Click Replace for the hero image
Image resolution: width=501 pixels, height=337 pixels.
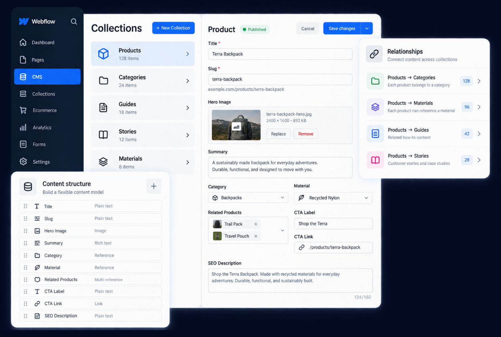278,134
